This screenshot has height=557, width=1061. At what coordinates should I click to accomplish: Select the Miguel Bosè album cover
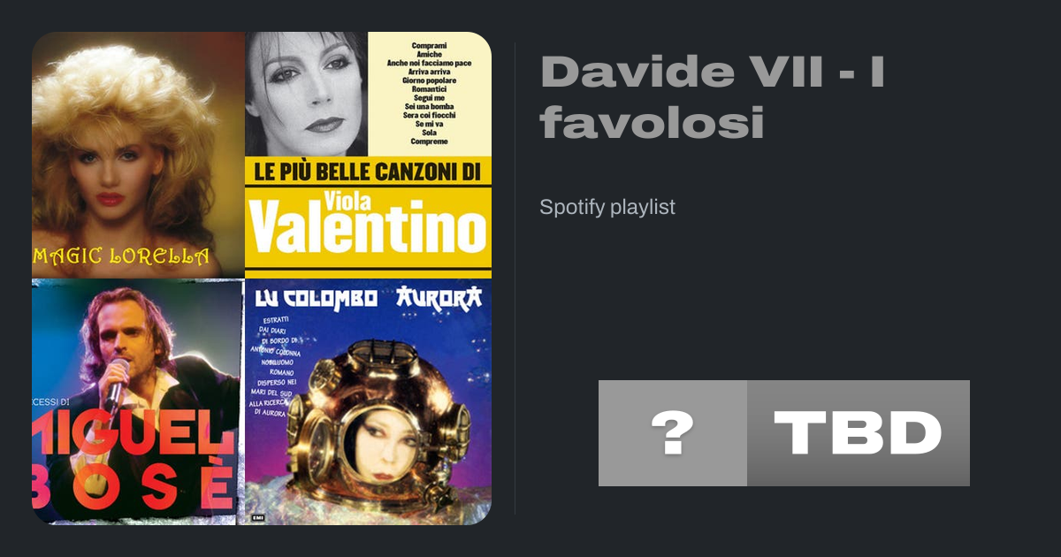point(138,402)
